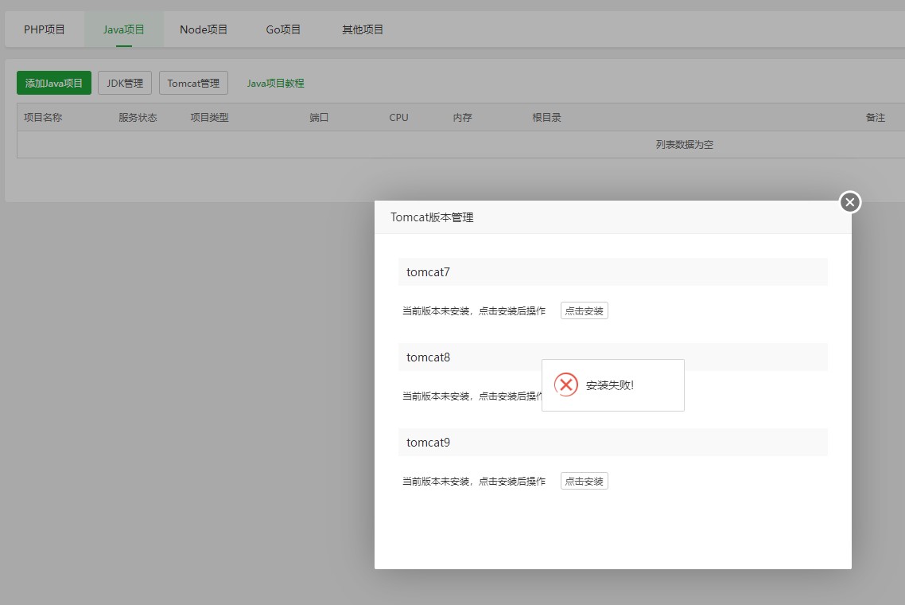Go to the Go项目 tab
The image size is (905, 605).
click(283, 29)
